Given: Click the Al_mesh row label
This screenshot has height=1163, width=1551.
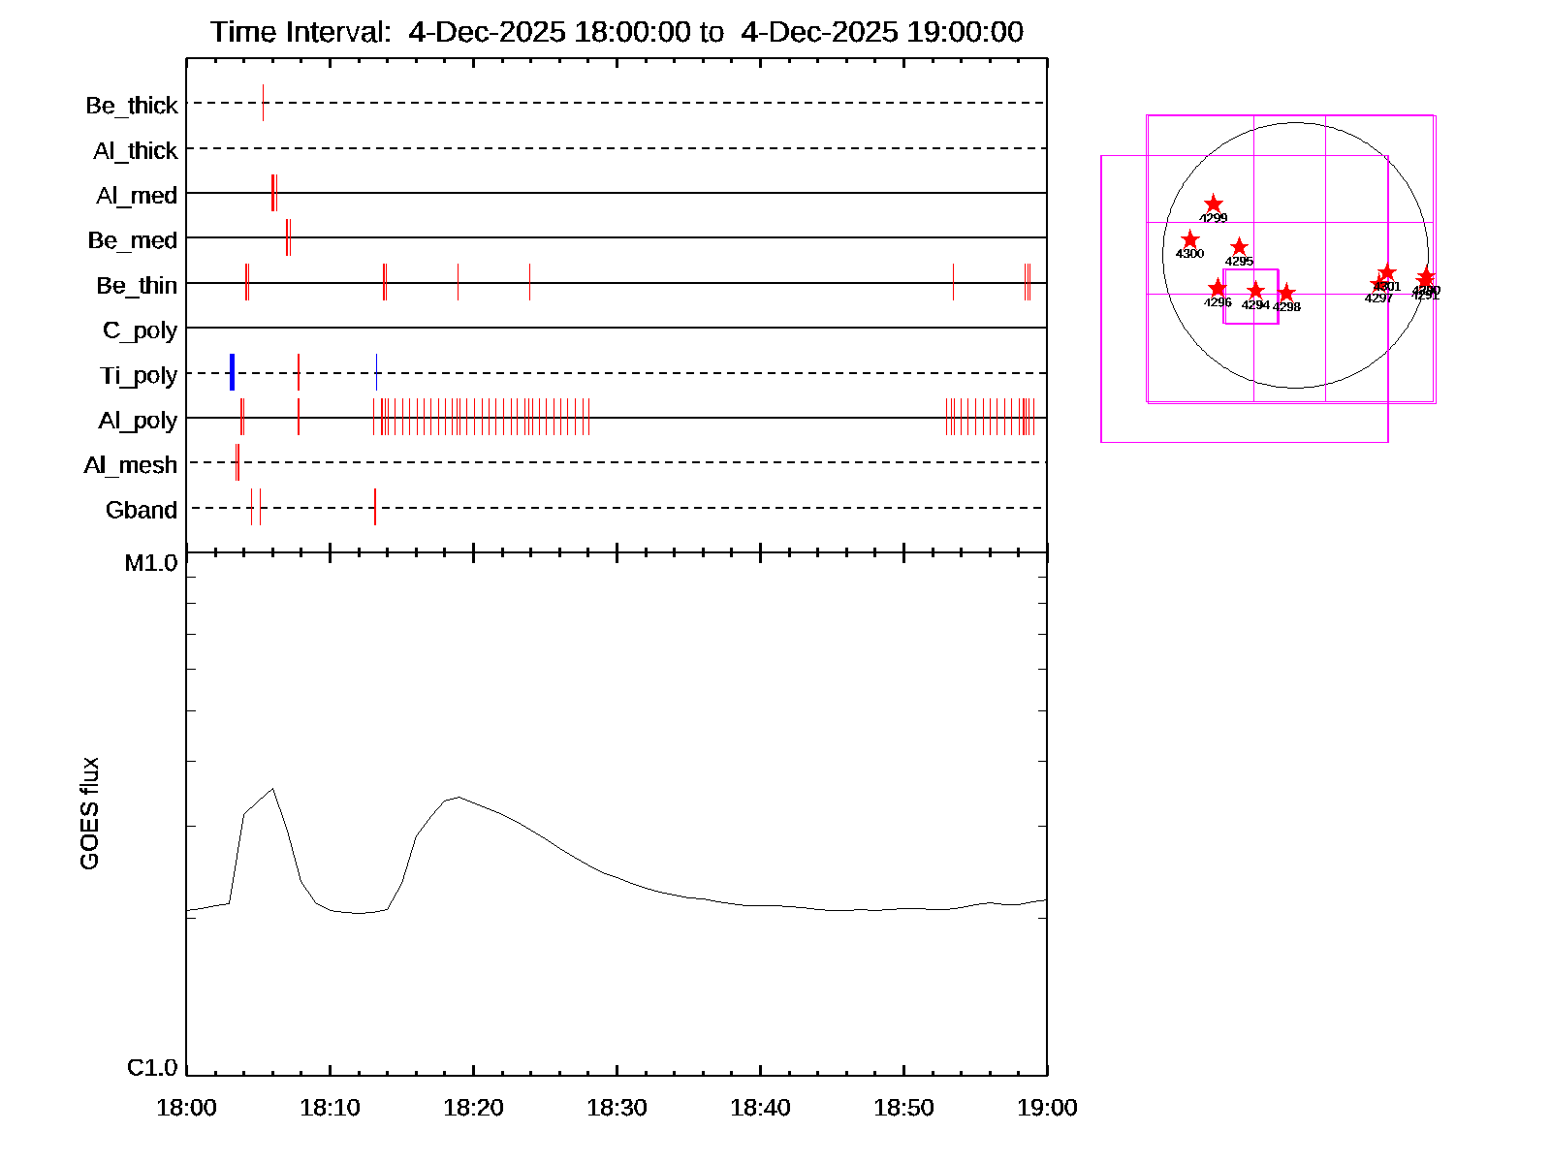Looking at the screenshot, I should 131,465.
